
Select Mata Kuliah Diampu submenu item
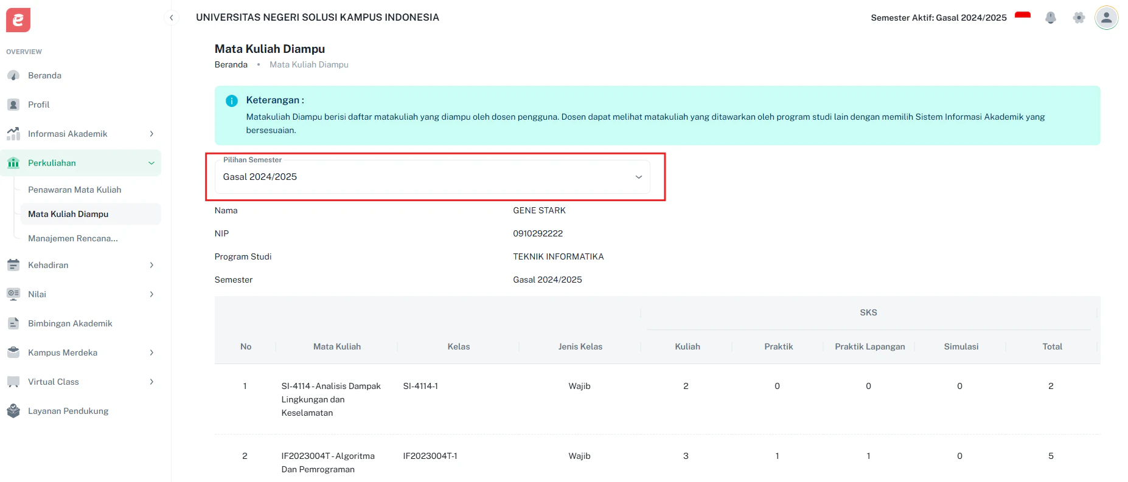click(91, 214)
